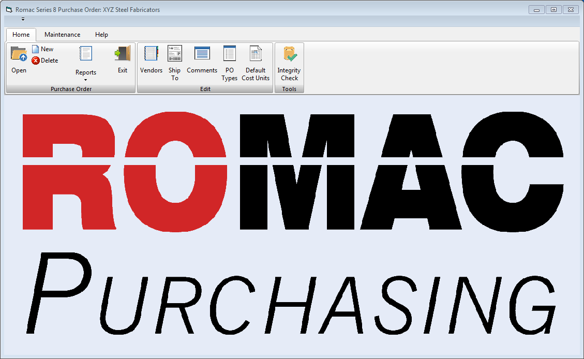Close the Romac Purchase Order window
The width and height of the screenshot is (584, 359).
point(570,9)
